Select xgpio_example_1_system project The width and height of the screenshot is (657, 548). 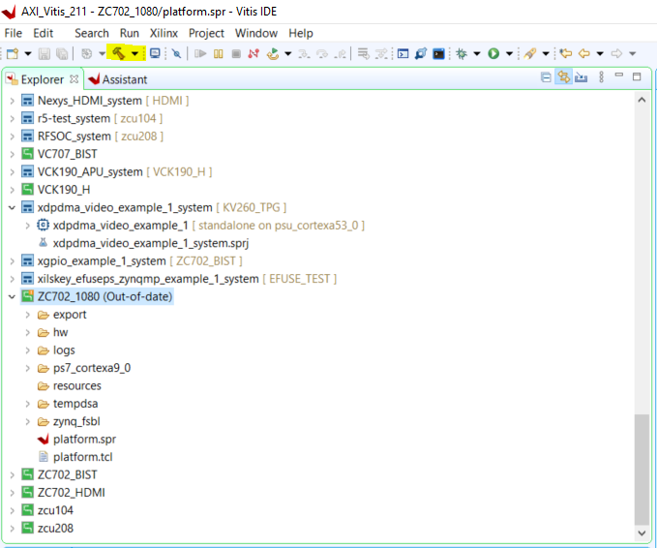(102, 261)
